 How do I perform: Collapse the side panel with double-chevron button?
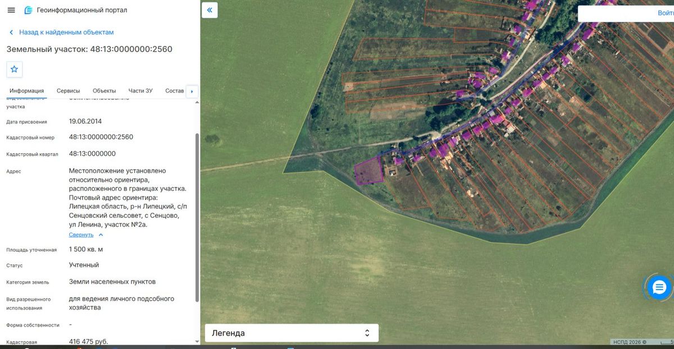coord(210,10)
